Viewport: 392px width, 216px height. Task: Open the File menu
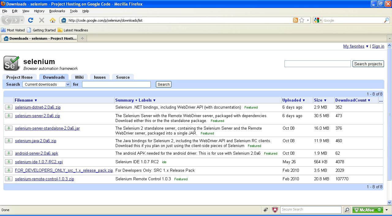5,11
